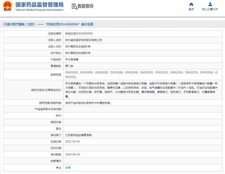Click the 管理类别 row label
This screenshot has width=225, height=174.
[x=56, y=66]
